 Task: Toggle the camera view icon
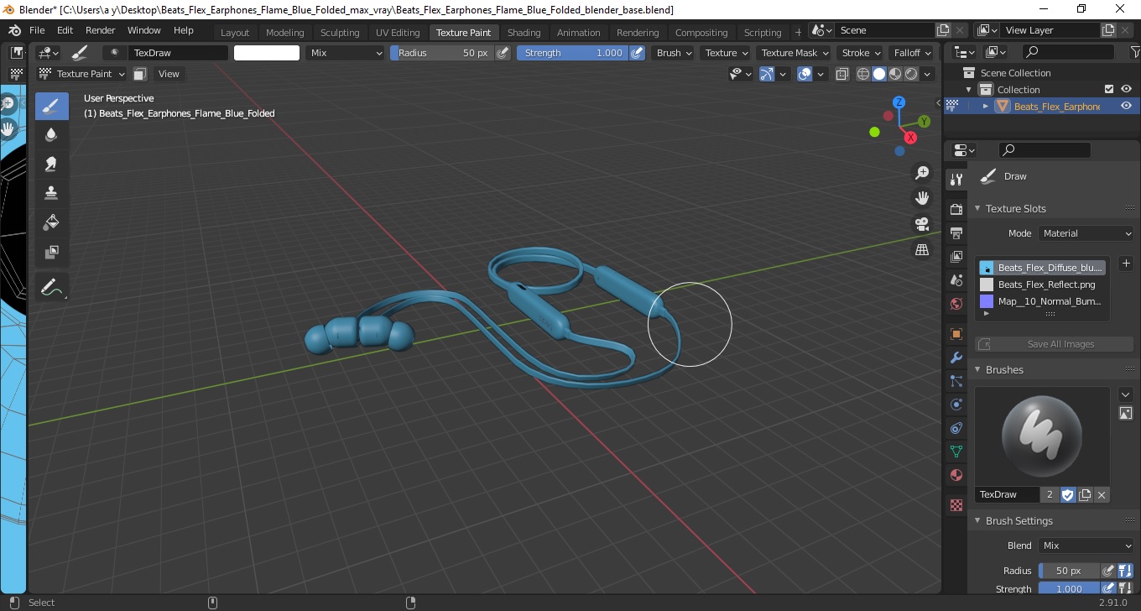coord(922,224)
